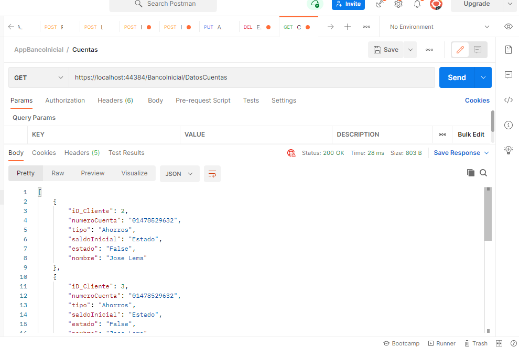Open the response Headers (5) tab
Viewport: 519px width, 347px height.
[x=82, y=153]
